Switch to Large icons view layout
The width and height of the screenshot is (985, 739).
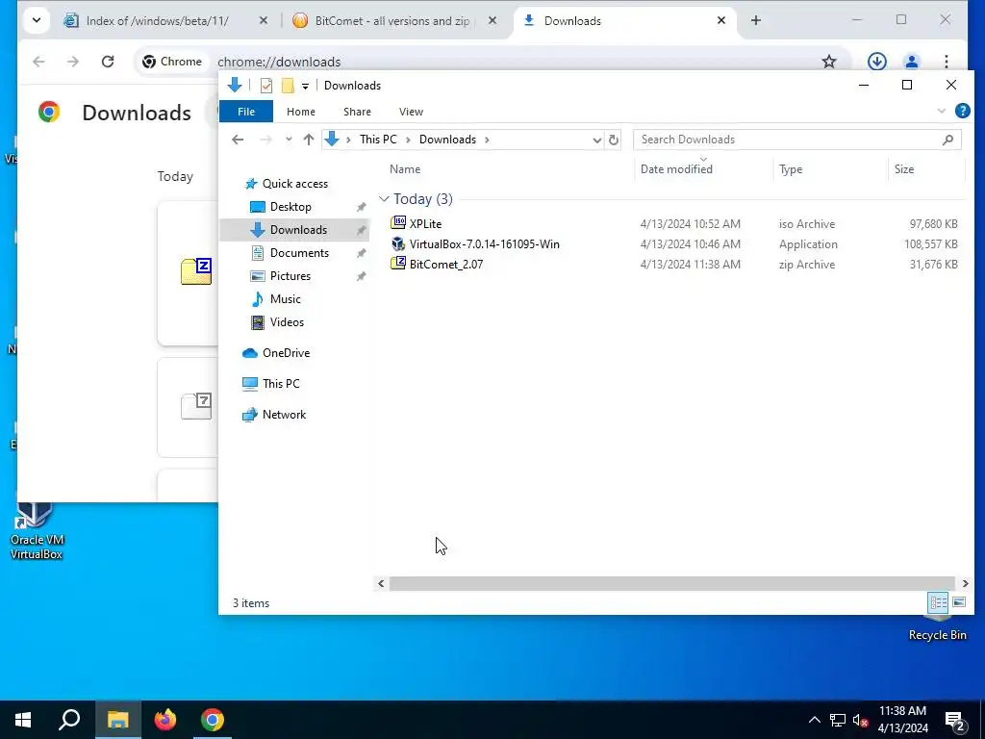click(959, 602)
